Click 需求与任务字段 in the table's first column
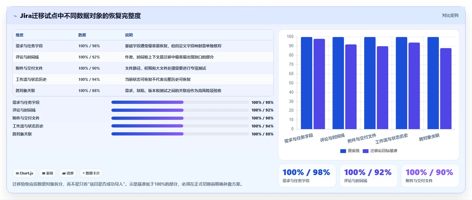This screenshot has width=472, height=200. (29, 46)
